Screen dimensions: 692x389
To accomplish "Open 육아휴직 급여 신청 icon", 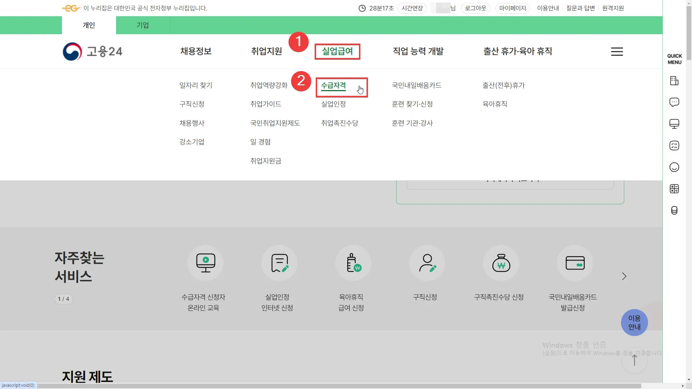I will click(353, 263).
